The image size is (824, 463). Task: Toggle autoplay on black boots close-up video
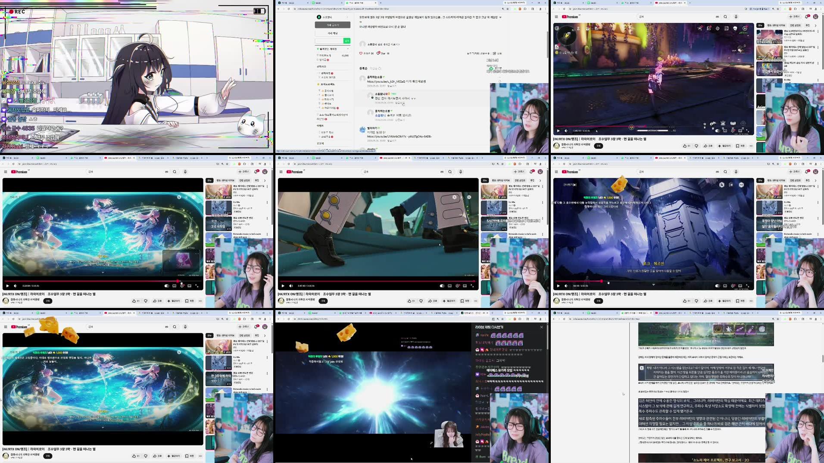pyautogui.click(x=442, y=286)
